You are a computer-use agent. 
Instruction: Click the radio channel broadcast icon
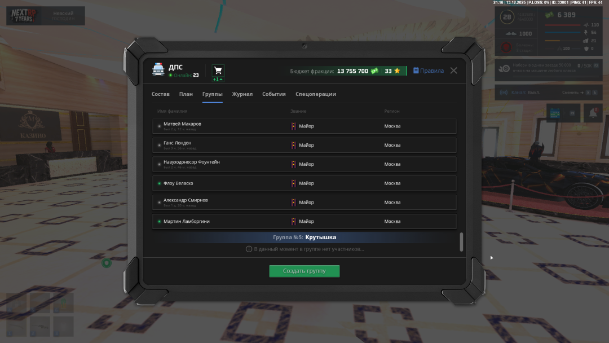(x=504, y=93)
